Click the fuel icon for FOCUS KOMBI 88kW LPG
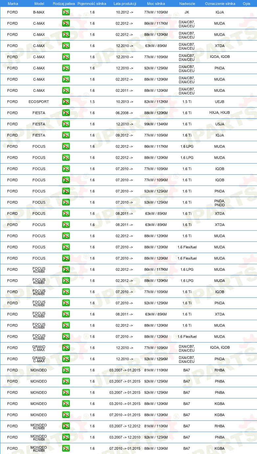Image resolution: width=257 pixels, height=454 pixels. tap(66, 281)
